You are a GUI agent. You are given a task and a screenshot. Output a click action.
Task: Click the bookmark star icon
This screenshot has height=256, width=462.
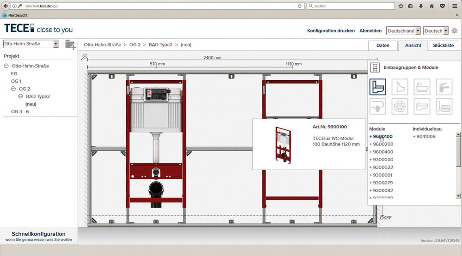401,6
